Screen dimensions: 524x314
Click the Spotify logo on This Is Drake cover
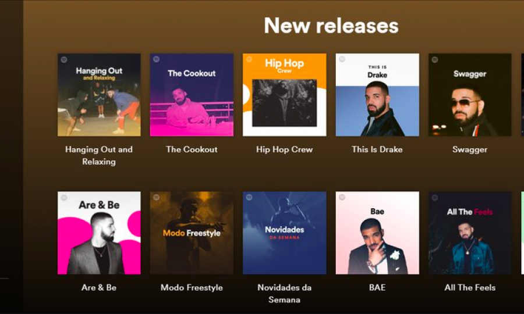tap(342, 59)
